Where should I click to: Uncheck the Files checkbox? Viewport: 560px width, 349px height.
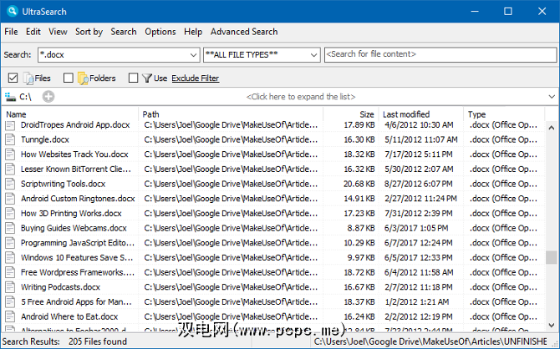13,78
